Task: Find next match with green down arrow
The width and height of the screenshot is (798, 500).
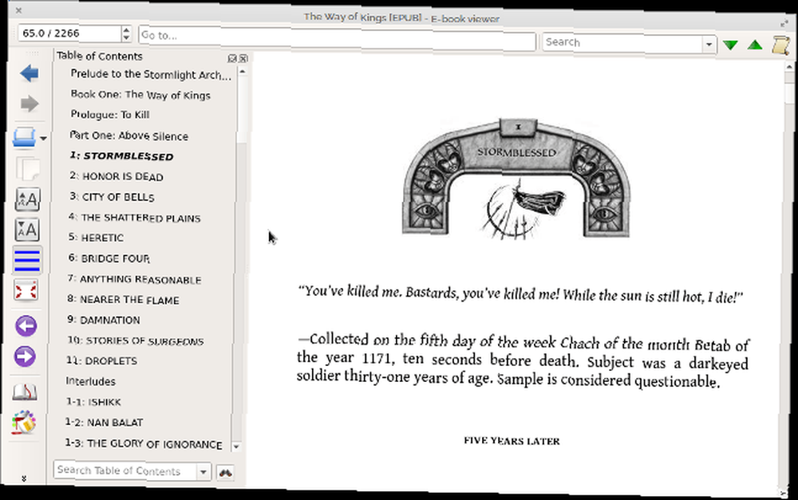Action: coord(730,45)
